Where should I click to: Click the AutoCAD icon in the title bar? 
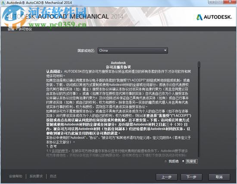click(x=3, y=3)
